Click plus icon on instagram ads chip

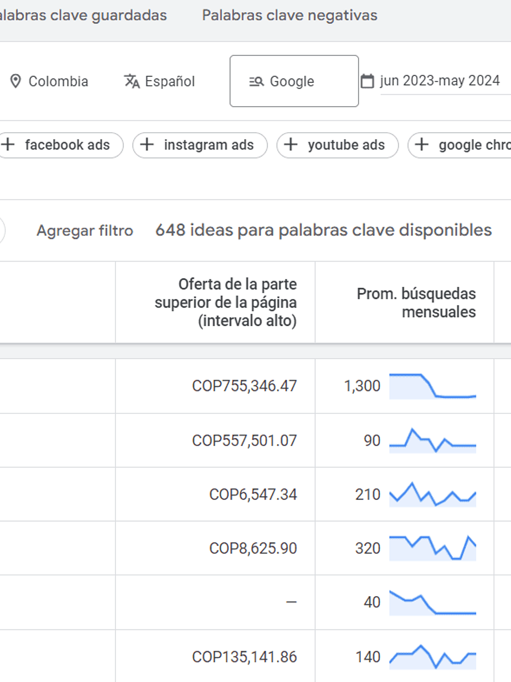pyautogui.click(x=147, y=145)
